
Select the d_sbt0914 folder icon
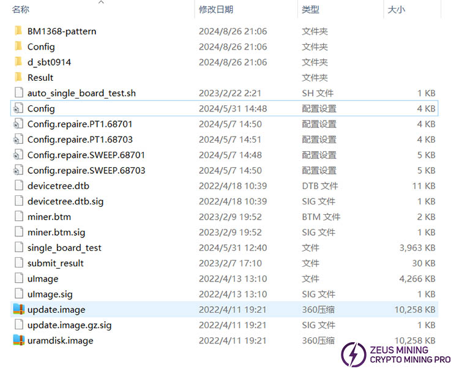[18, 62]
